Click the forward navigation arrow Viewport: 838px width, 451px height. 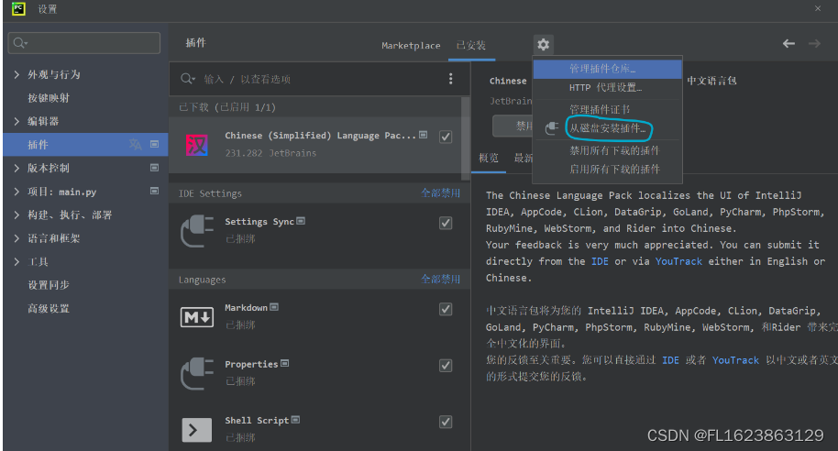[x=814, y=44]
